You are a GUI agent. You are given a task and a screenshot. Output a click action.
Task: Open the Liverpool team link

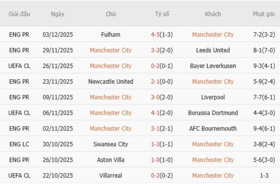[x=213, y=97]
